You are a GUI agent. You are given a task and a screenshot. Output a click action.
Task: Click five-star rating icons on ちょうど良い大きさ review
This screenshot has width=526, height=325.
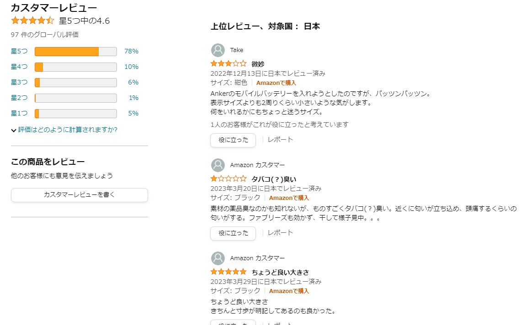coord(228,272)
